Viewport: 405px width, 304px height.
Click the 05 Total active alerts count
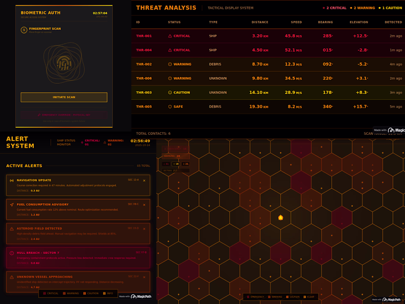[x=143, y=166]
